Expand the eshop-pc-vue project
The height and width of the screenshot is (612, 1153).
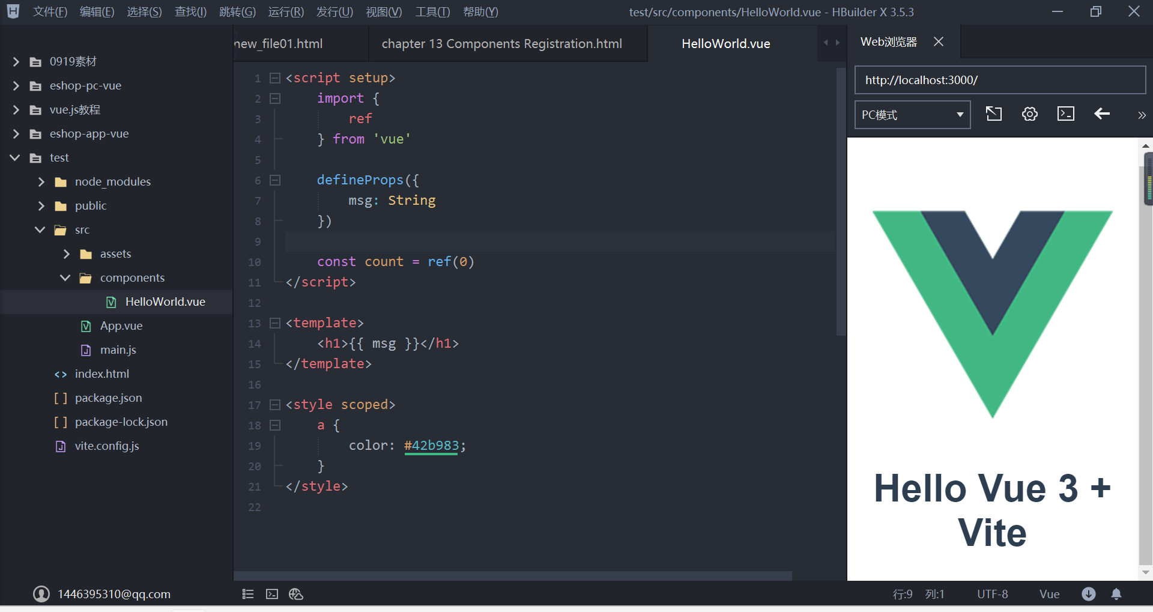(x=16, y=86)
